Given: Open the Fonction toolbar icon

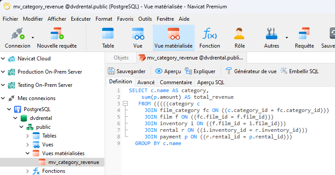Looking at the screenshot, I should [210, 34].
